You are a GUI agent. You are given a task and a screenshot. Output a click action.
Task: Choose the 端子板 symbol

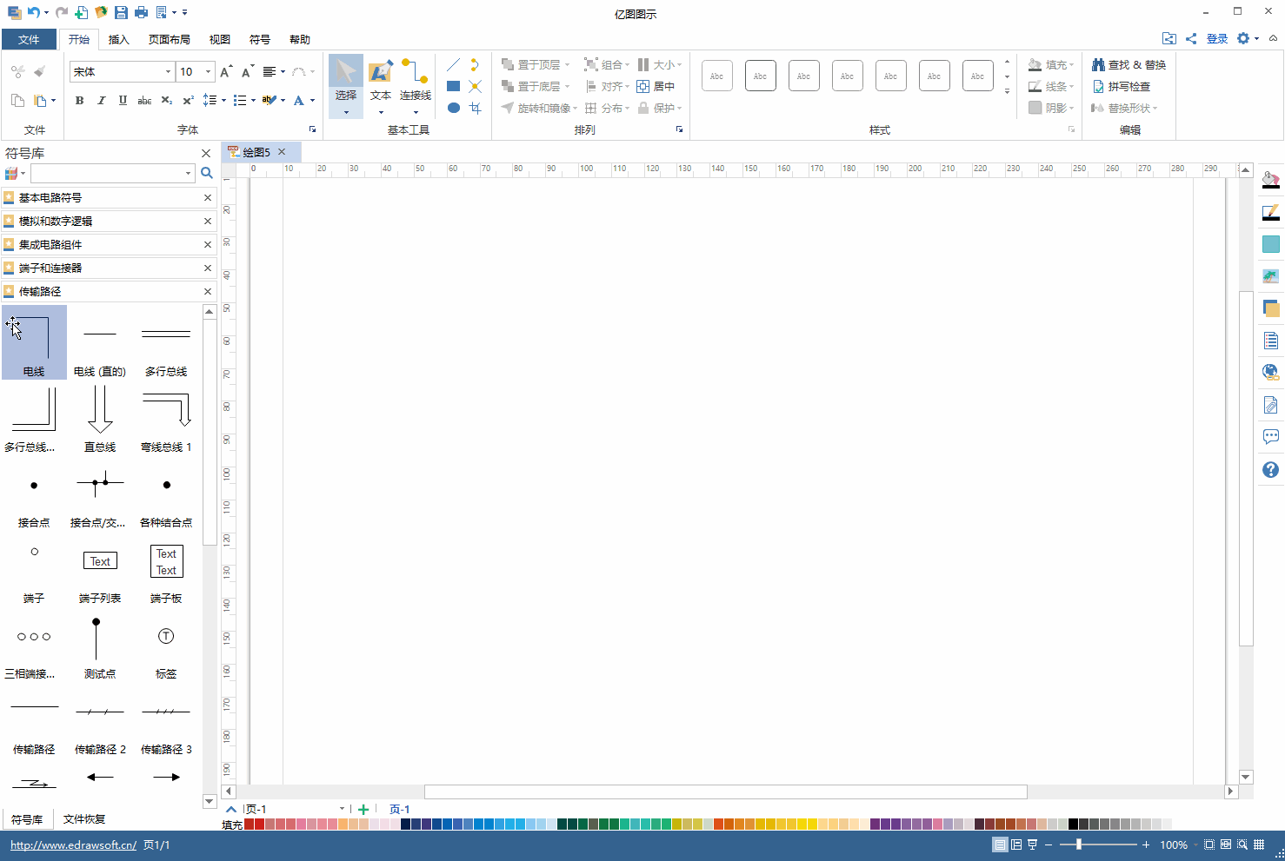click(x=166, y=569)
